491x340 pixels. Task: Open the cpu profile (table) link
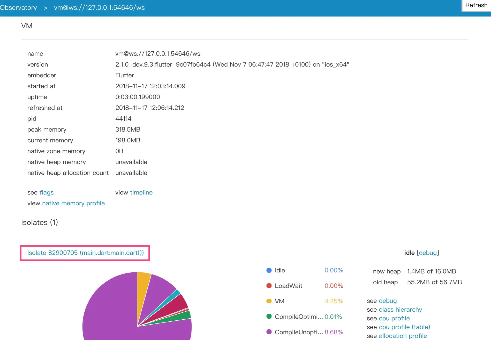(x=404, y=327)
